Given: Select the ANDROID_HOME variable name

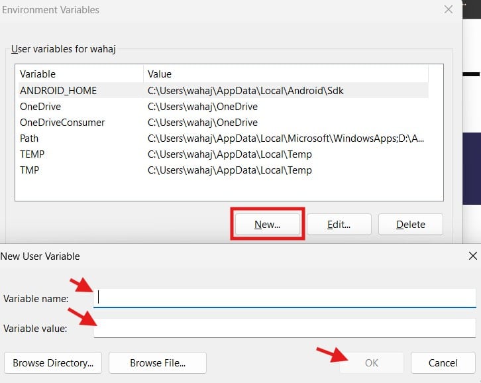Looking at the screenshot, I should click(x=58, y=91).
